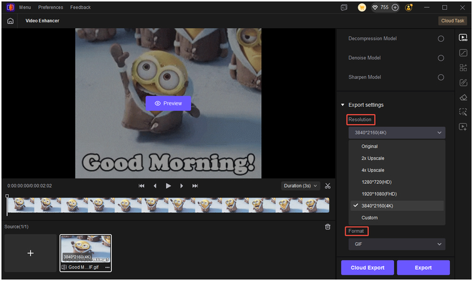This screenshot has width=473, height=281.
Task: Open the Resolution dropdown showing 3840*2160(4K)
Action: click(397, 133)
